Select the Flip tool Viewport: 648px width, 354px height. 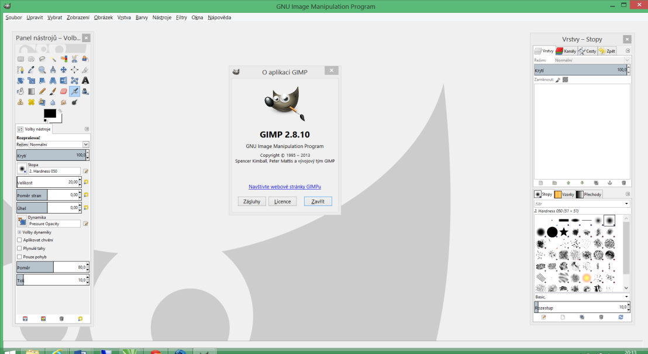pos(64,80)
